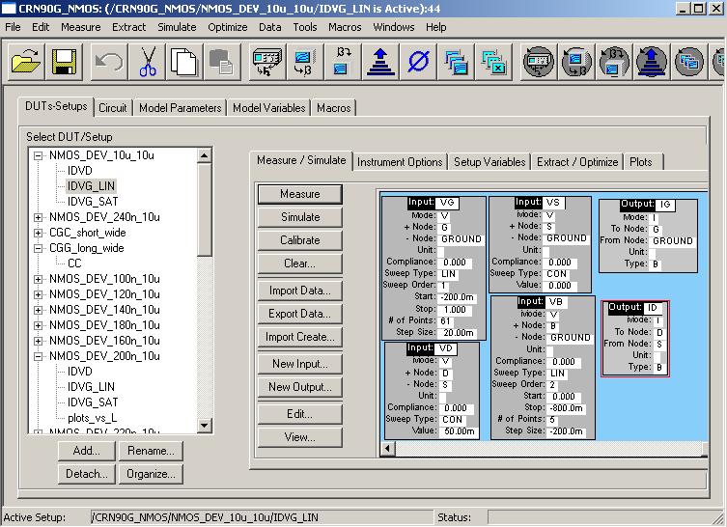Click the square blue pyramid Optimize icon
The width and height of the screenshot is (727, 527).
tap(380, 62)
